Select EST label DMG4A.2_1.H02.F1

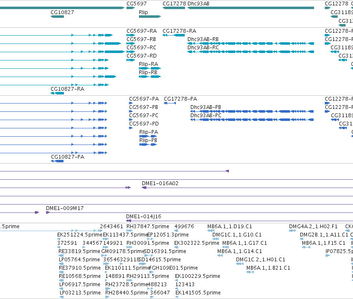[313, 227]
